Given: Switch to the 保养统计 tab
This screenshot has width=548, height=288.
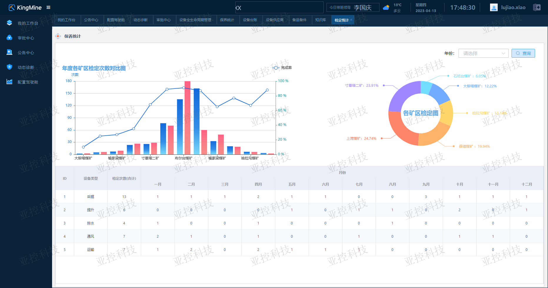Looking at the screenshot, I should pos(227,20).
